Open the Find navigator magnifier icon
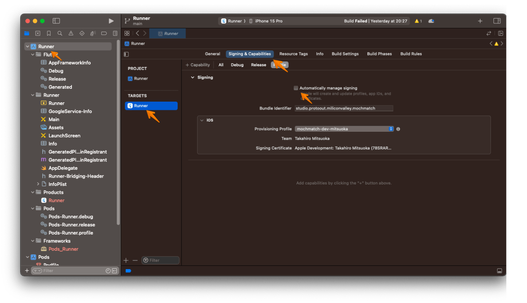 point(60,33)
